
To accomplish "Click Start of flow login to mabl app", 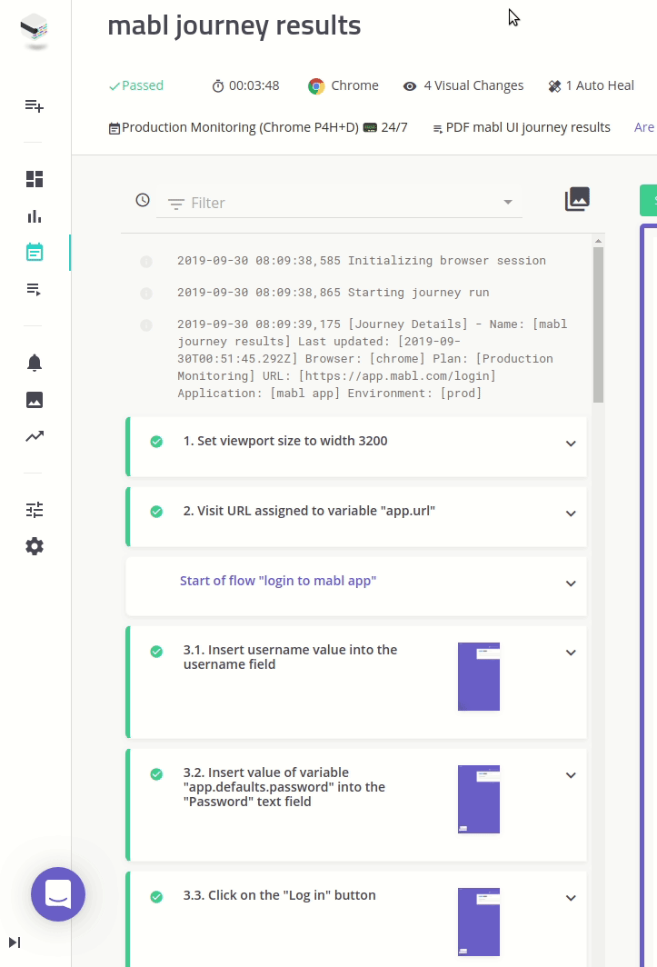I will [278, 581].
